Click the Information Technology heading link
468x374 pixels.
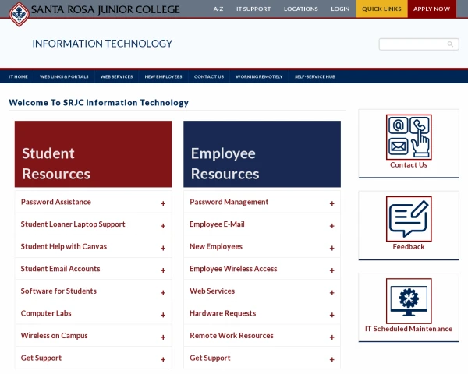coord(102,44)
